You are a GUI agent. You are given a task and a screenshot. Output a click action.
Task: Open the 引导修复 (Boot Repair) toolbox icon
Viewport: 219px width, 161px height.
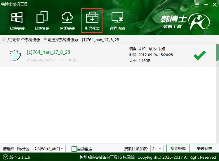click(x=92, y=20)
